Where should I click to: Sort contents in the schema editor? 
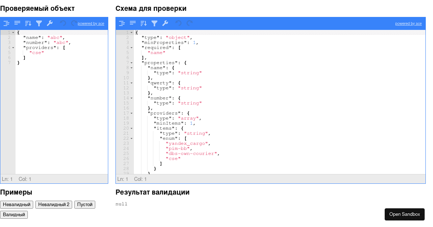click(x=144, y=23)
